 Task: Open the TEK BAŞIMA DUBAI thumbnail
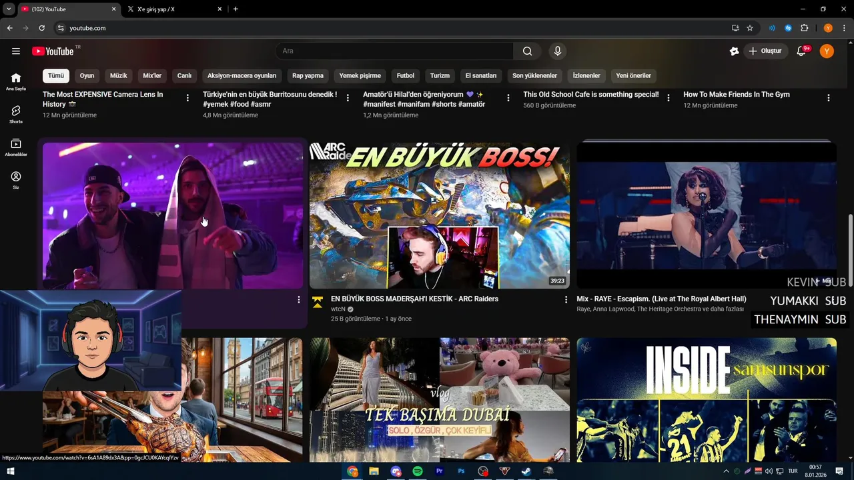click(x=440, y=400)
